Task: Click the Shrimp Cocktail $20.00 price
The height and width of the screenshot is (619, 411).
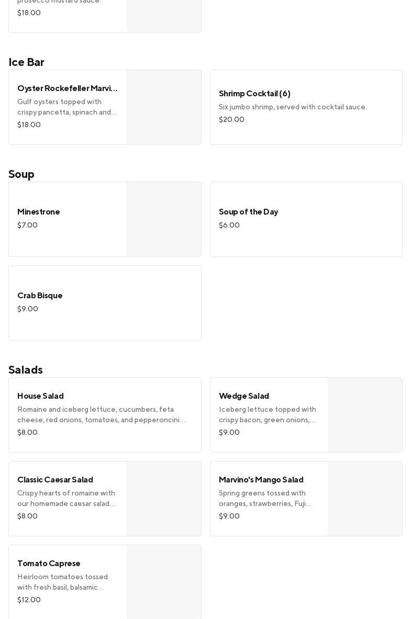Action: pos(231,120)
